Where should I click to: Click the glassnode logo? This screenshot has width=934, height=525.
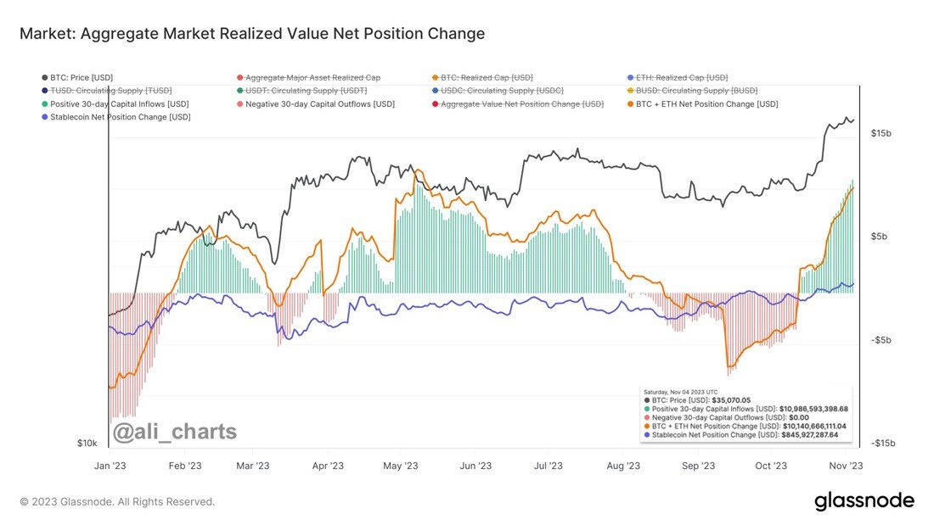[864, 500]
